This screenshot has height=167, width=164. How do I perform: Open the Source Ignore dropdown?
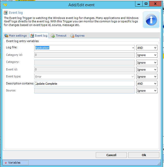click(147, 91)
